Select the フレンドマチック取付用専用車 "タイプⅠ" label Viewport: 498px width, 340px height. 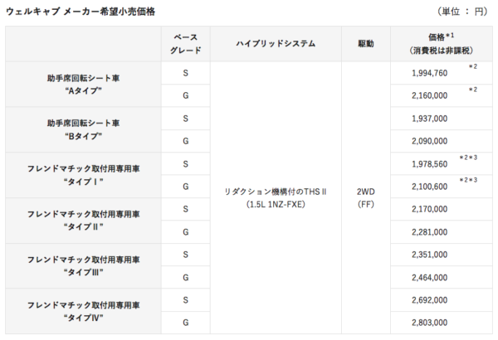(83, 175)
